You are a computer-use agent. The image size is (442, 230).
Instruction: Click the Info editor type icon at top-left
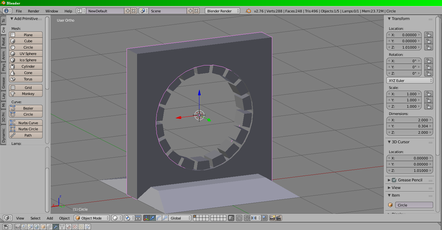7,11
